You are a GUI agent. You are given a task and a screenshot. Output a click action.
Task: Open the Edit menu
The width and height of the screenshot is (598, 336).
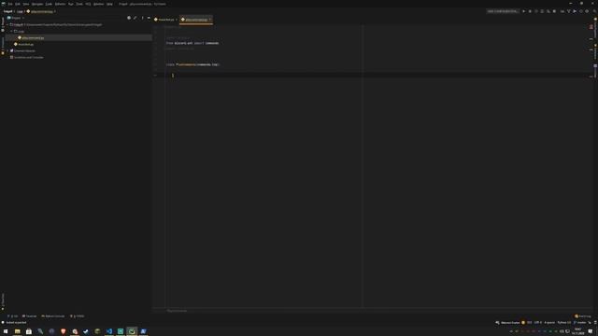point(18,4)
